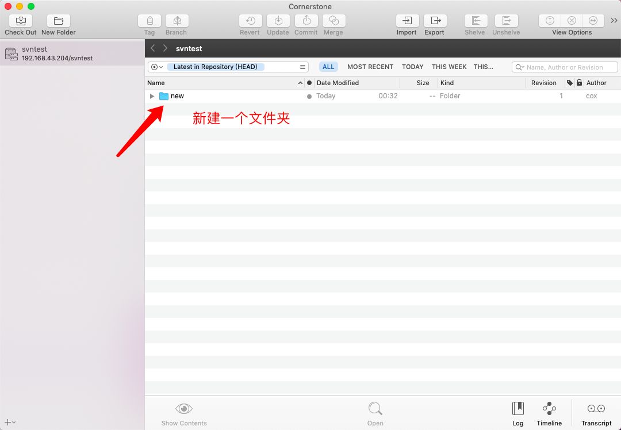This screenshot has height=430, width=621.
Task: Sort by Date Modified column header
Action: [x=357, y=83]
